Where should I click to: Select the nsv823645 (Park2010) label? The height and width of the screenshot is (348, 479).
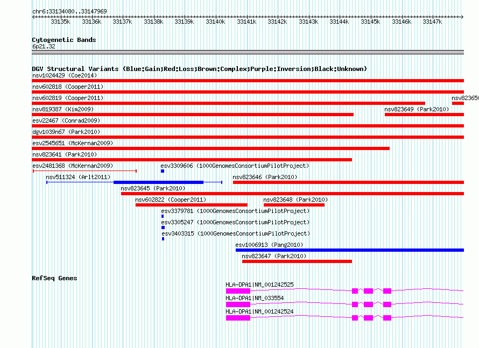[x=153, y=188]
